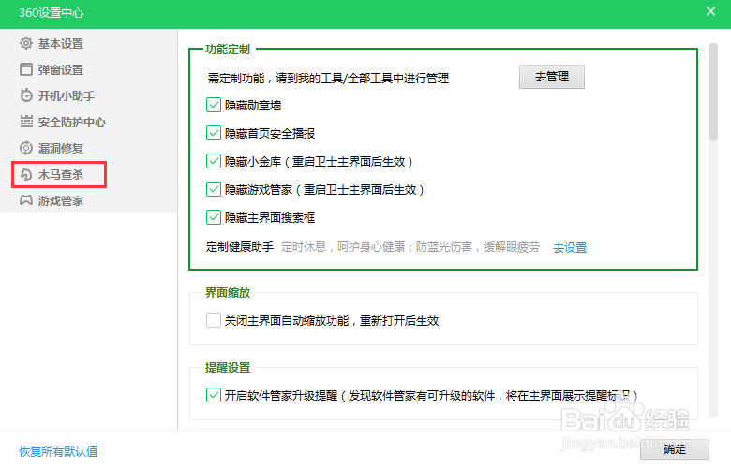Confirm with the 确定 button
Viewport: 731px width, 468px height.
click(x=675, y=449)
